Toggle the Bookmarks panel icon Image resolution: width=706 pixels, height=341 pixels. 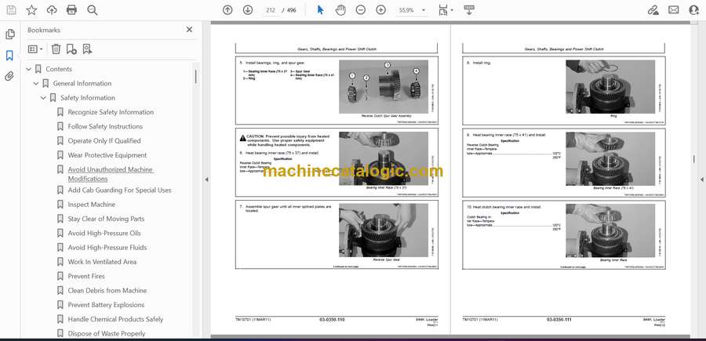coord(10,56)
